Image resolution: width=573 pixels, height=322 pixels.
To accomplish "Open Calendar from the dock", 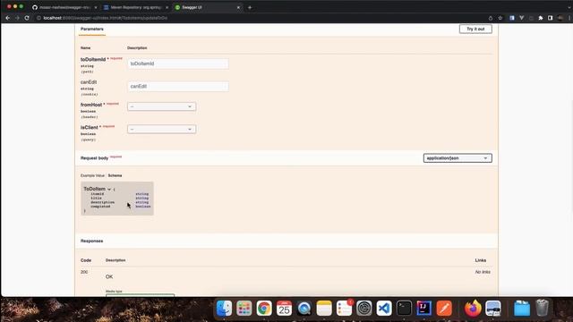I will tap(285, 309).
